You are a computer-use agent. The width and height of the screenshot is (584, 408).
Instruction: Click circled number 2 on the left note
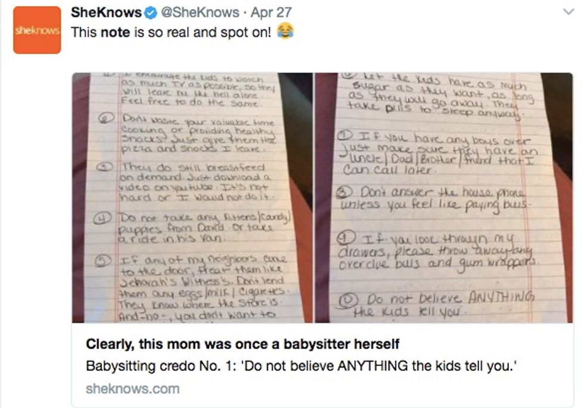click(105, 118)
